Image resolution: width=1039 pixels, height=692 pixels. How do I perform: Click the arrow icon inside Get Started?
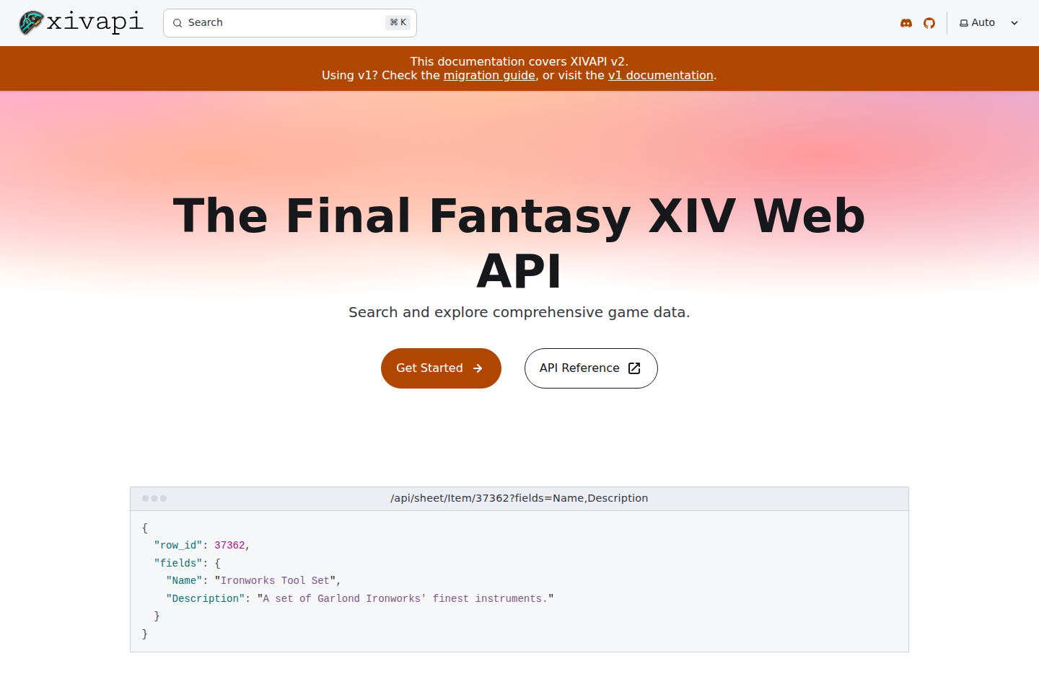pyautogui.click(x=478, y=368)
